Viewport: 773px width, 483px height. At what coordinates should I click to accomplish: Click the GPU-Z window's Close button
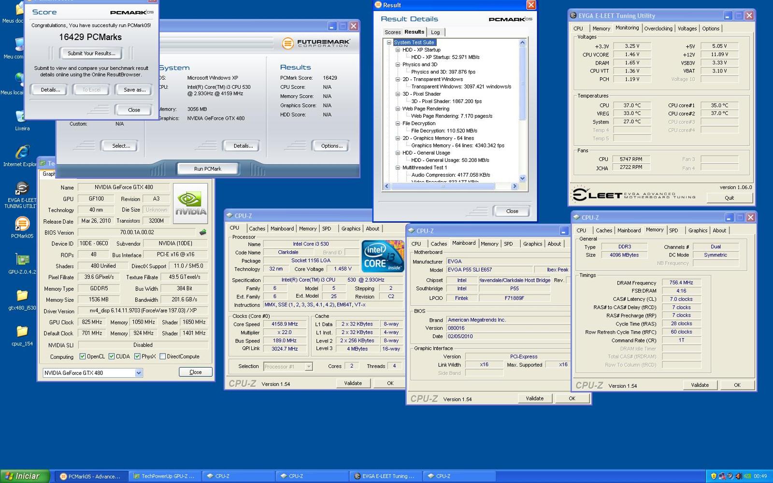[195, 372]
